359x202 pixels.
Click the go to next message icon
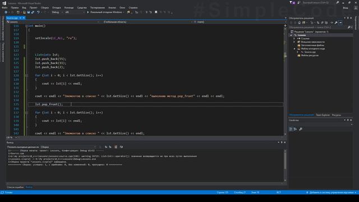(x=110, y=147)
